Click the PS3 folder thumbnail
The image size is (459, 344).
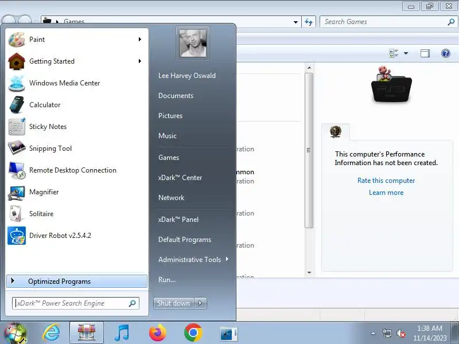tap(391, 84)
